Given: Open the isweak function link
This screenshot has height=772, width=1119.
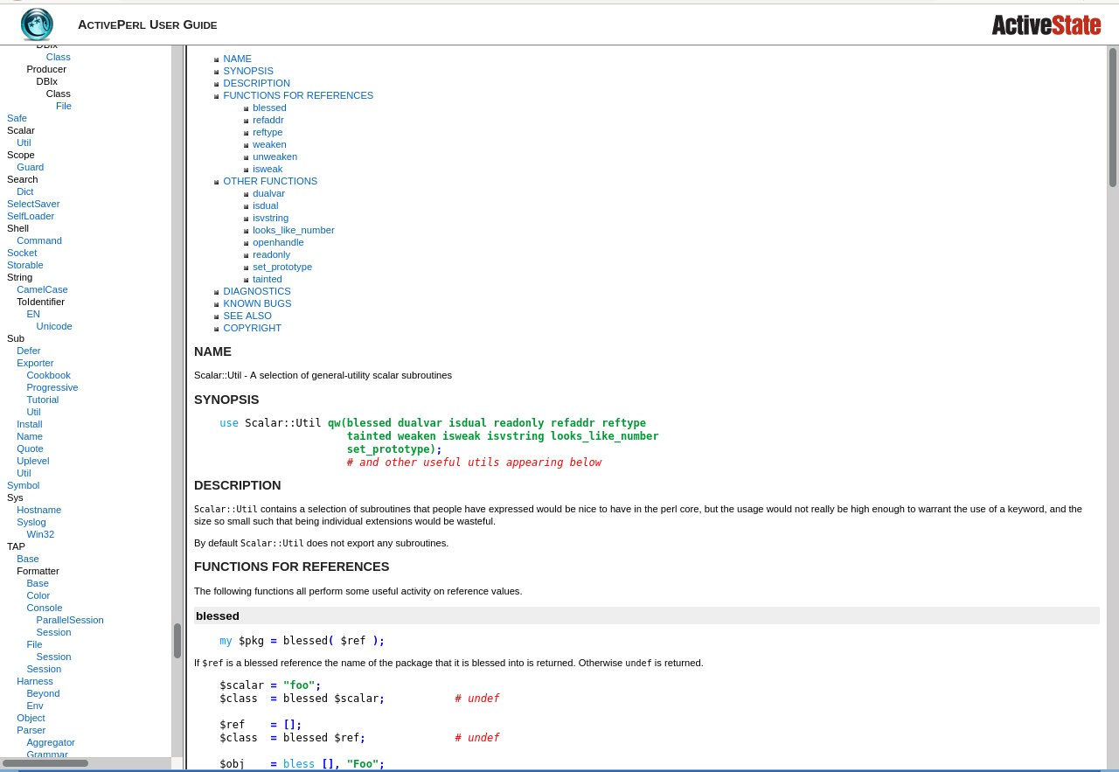Looking at the screenshot, I should tap(268, 169).
